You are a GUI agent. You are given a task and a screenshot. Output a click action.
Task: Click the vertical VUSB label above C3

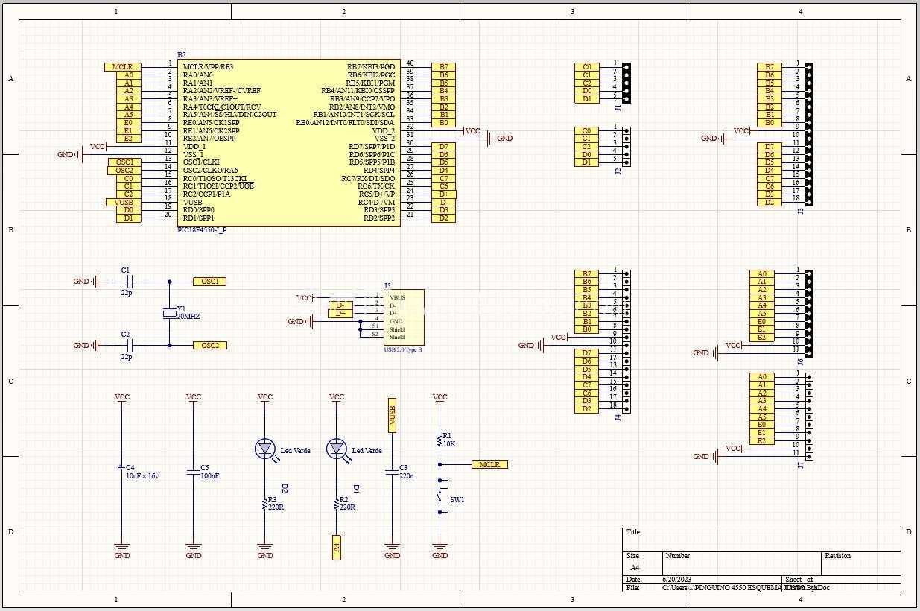point(393,415)
